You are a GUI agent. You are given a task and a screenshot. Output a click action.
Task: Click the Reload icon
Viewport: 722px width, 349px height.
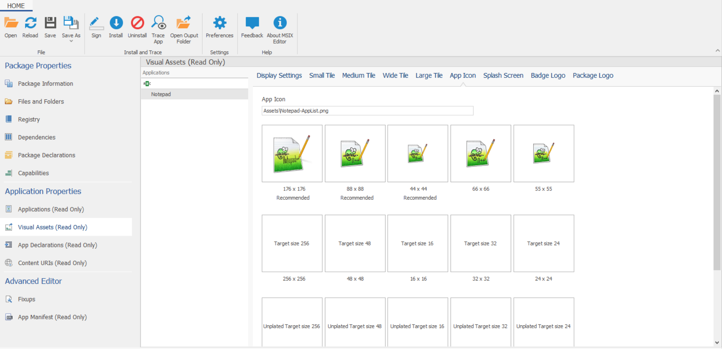click(x=30, y=23)
